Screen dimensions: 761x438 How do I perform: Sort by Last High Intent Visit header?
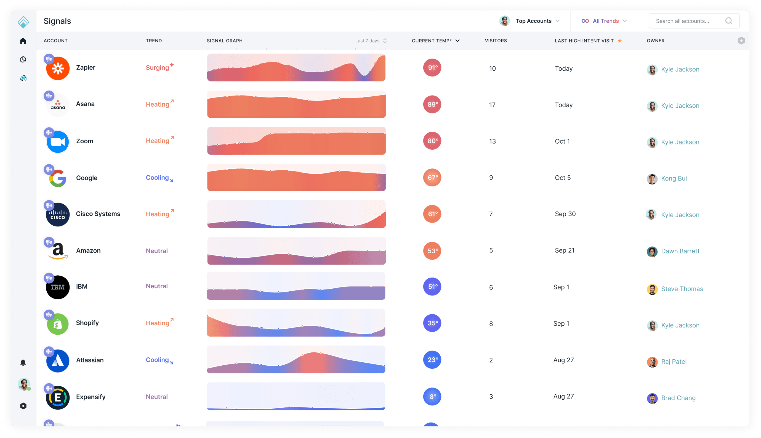pyautogui.click(x=584, y=41)
